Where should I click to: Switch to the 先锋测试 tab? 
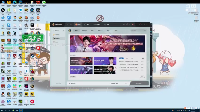click(x=96, y=24)
